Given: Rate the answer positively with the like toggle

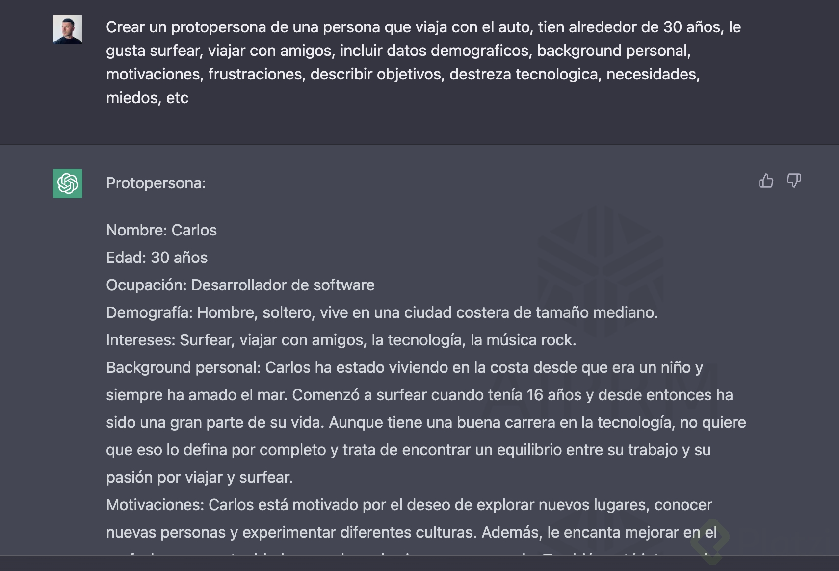Looking at the screenshot, I should click(x=766, y=181).
